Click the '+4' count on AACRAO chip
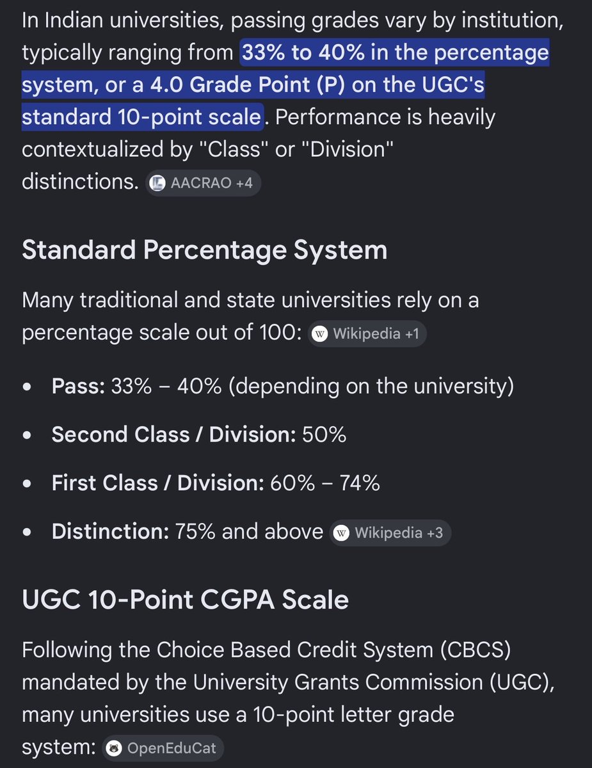Screen dimensions: 592x768 tap(244, 184)
